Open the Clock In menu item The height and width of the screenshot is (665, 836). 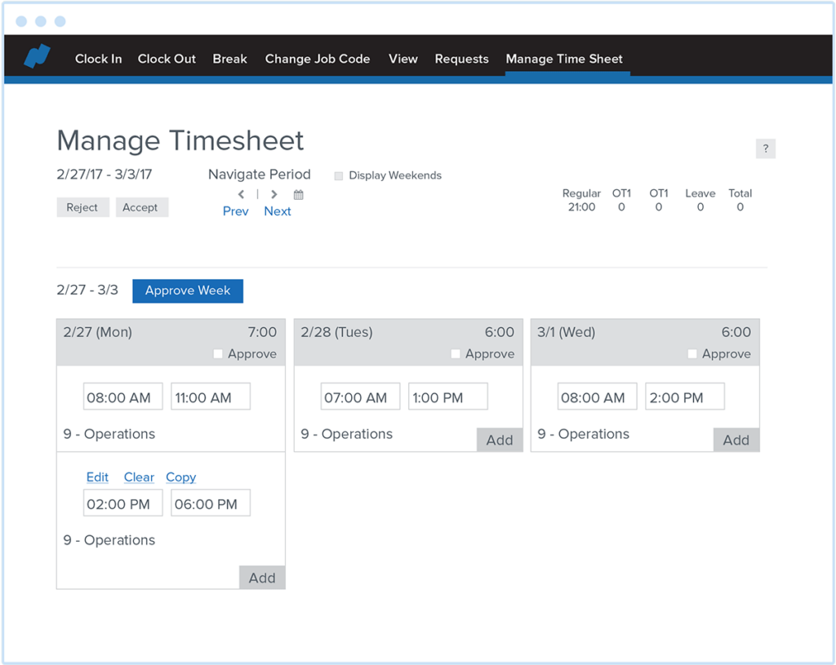(x=98, y=59)
